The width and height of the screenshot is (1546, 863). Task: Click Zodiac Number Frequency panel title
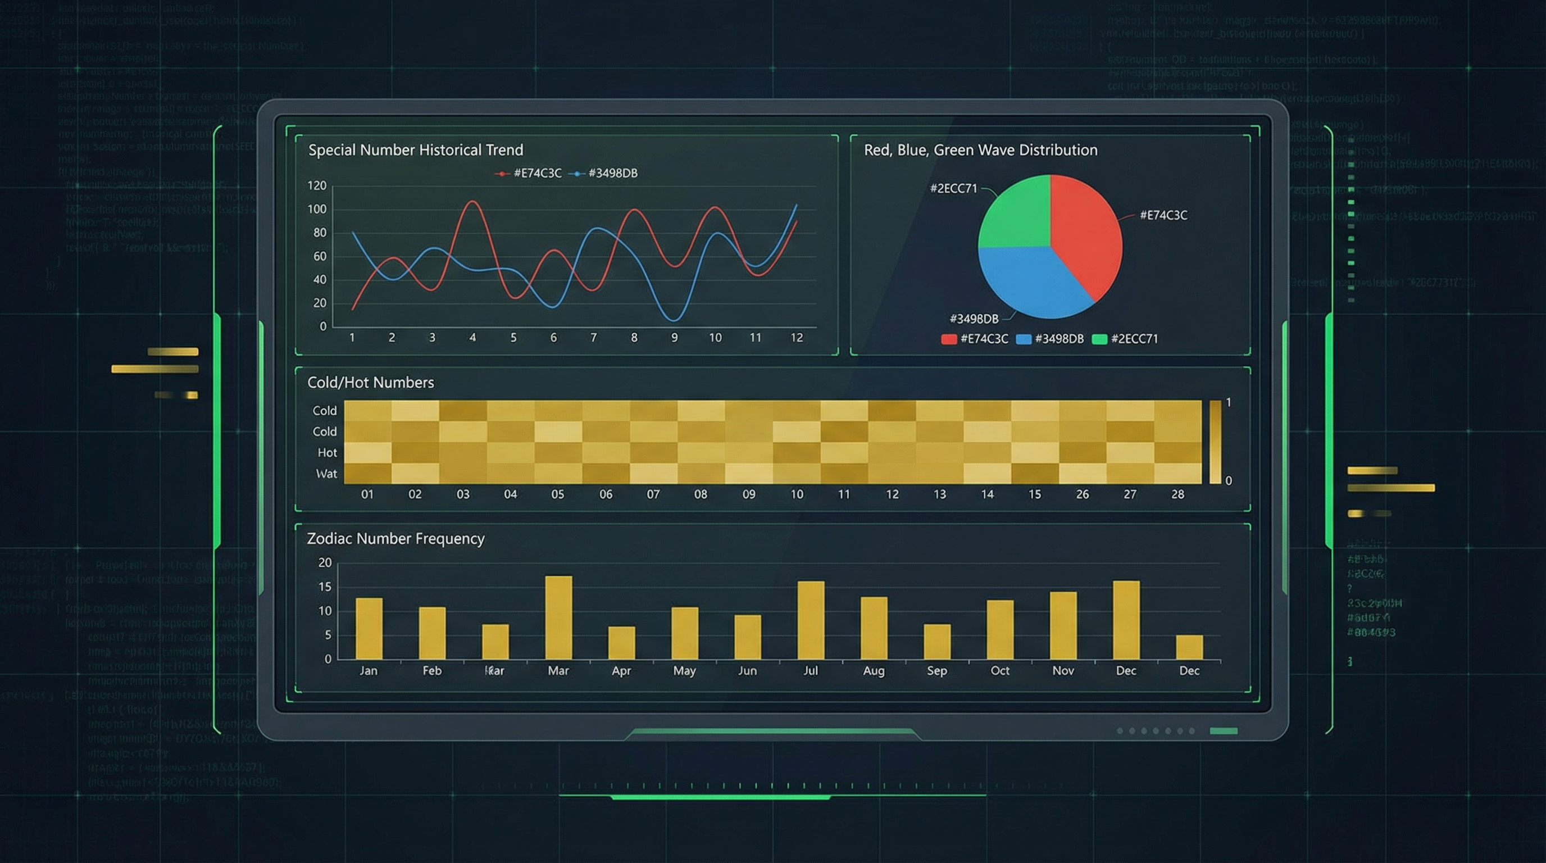(x=395, y=539)
